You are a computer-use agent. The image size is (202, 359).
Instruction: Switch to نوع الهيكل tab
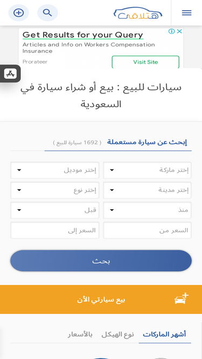click(118, 334)
